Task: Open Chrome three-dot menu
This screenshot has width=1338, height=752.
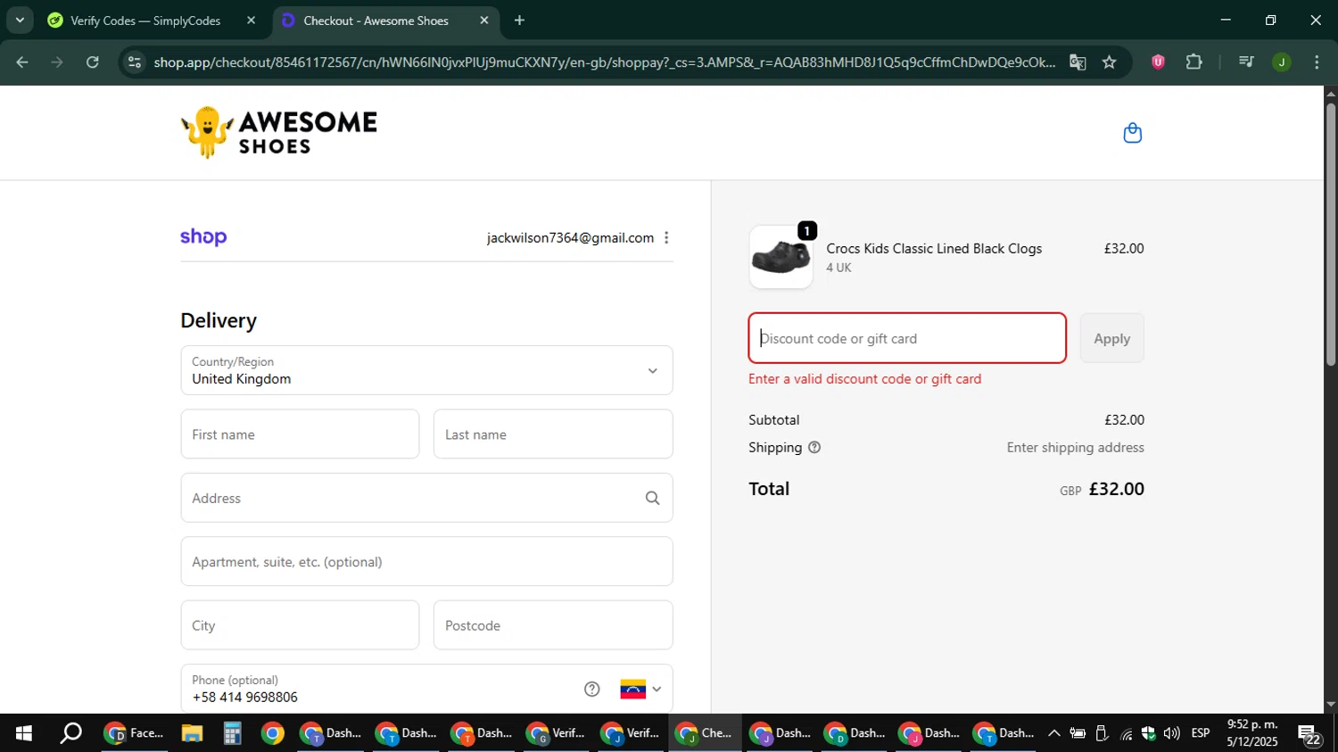Action: 1317,62
